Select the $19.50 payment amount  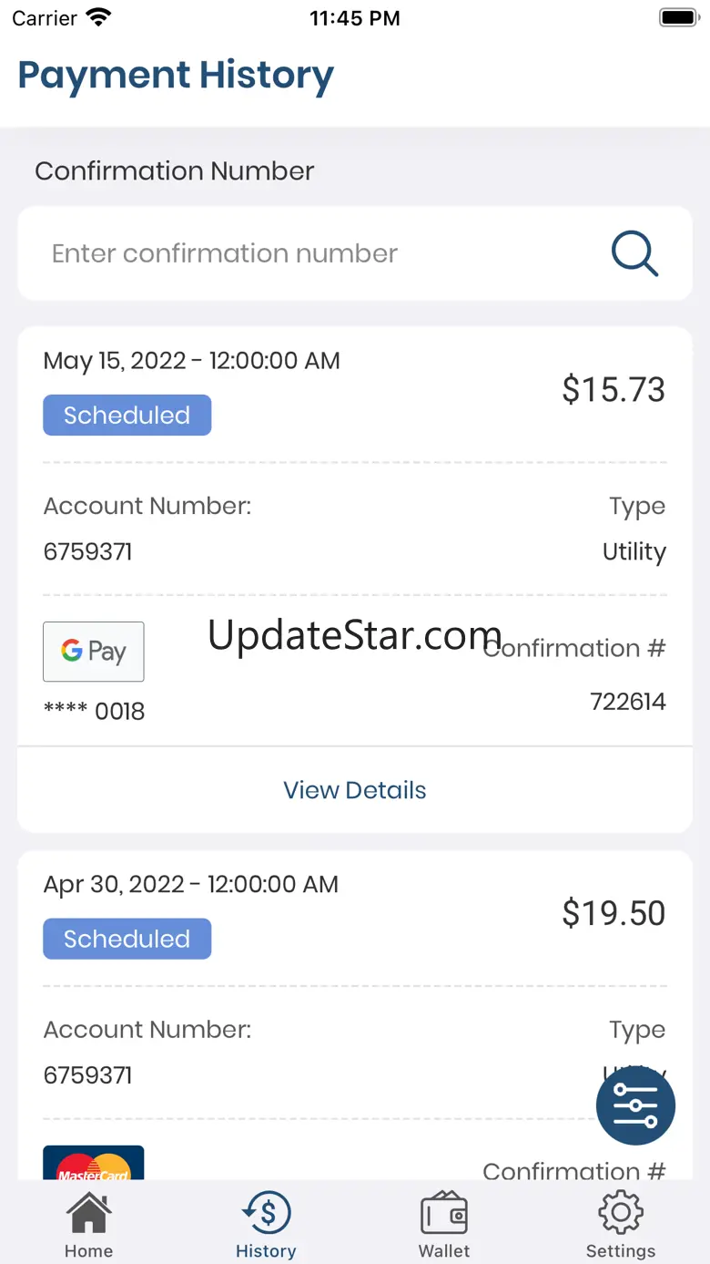click(614, 913)
